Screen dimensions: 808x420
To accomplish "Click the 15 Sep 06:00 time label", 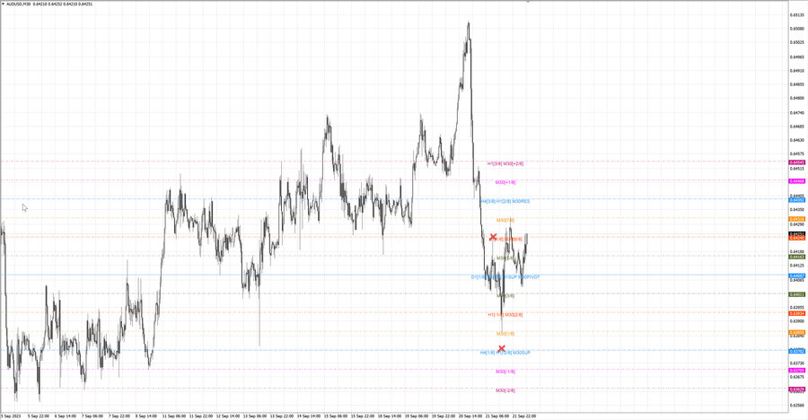I will (x=335, y=416).
